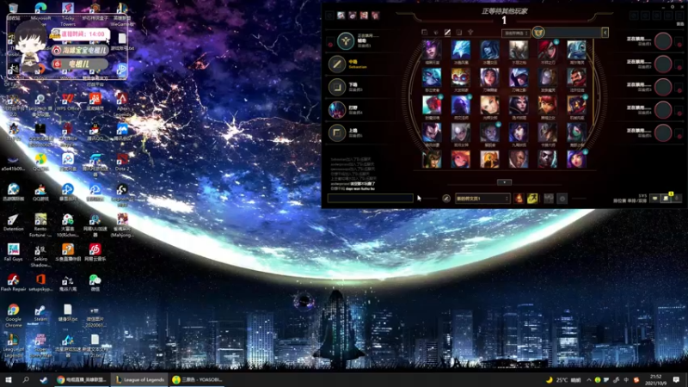688x387 pixels.
Task: Open the WeChat desktop icon
Action: pyautogui.click(x=95, y=282)
